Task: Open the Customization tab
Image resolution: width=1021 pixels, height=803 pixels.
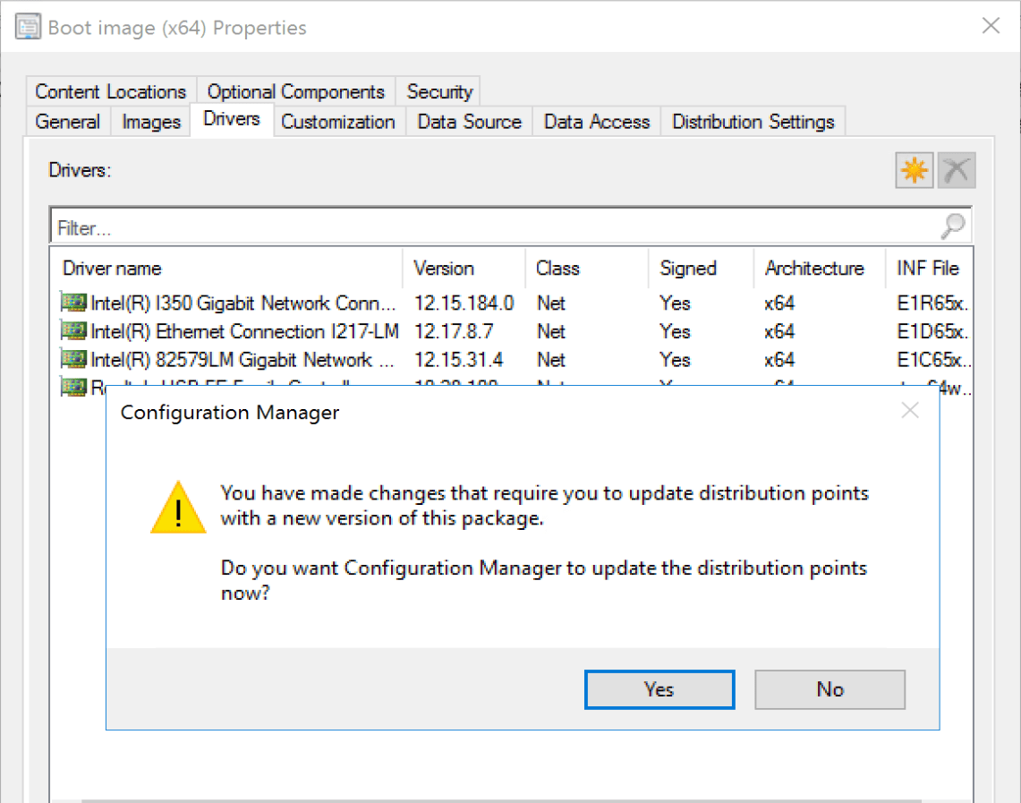Action: (x=338, y=122)
